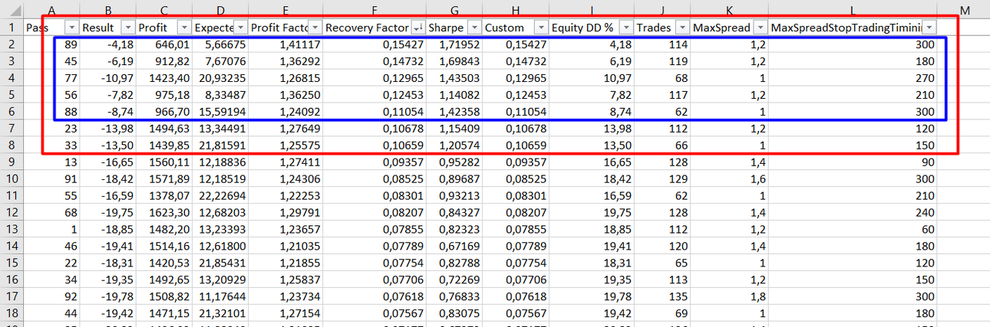The height and width of the screenshot is (327, 990).
Task: Open the sorted Recovery Factor filter dropdown
Action: 417,27
